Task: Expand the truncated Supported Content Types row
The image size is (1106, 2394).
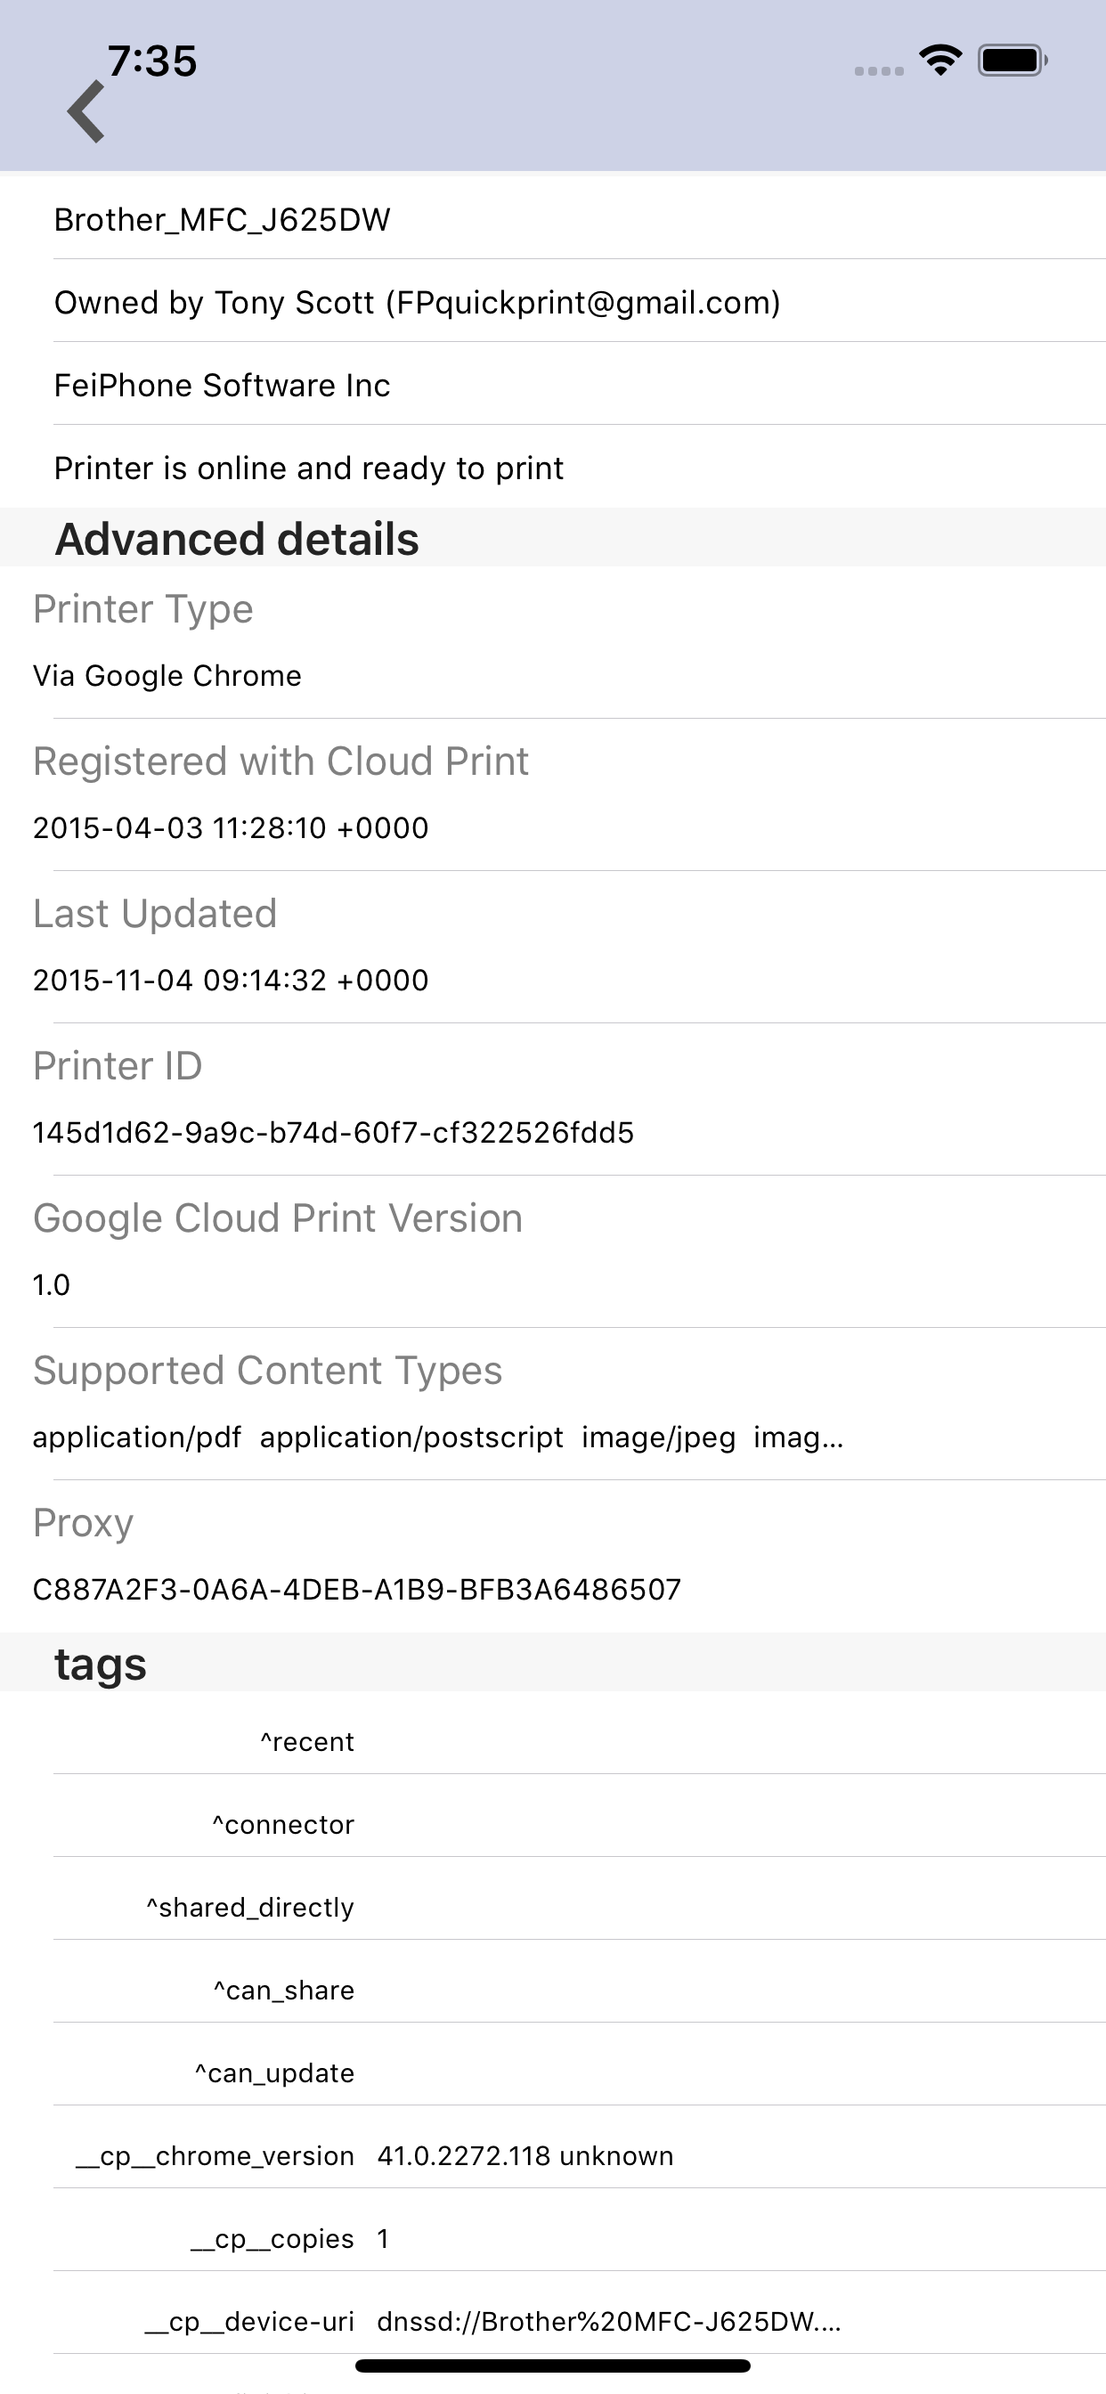Action: tap(437, 1437)
